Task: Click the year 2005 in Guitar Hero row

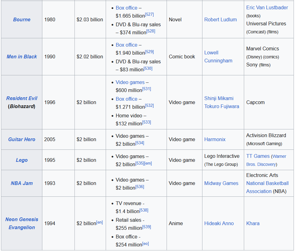Action: pyautogui.click(x=50, y=139)
